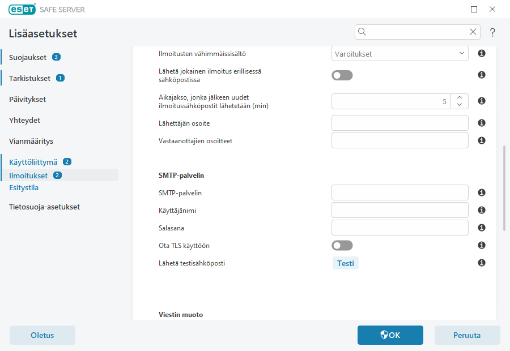This screenshot has height=351, width=510.
Task: Click info icon next to Salasana field
Action: click(x=482, y=228)
